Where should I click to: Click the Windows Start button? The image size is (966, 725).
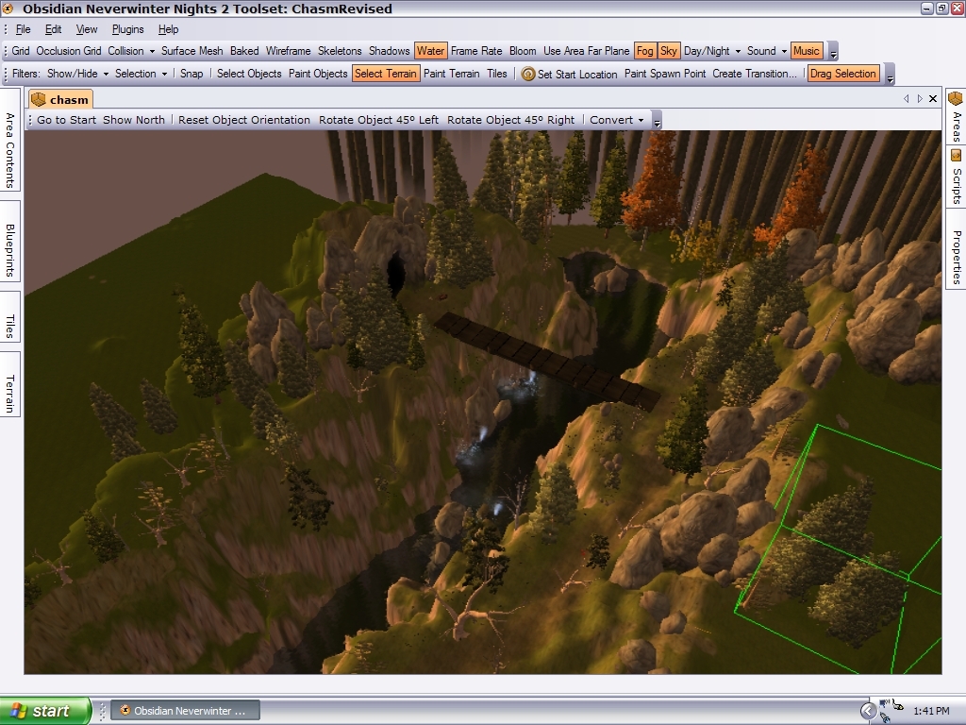coord(44,711)
